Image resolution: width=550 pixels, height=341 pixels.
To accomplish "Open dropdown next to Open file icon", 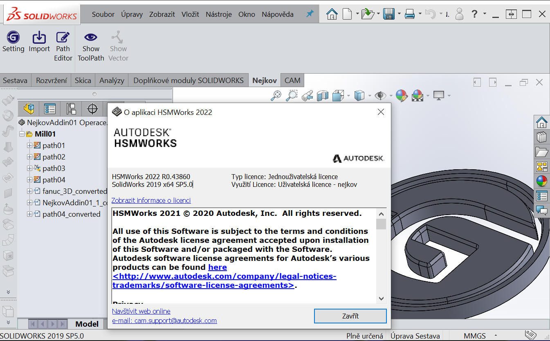I will point(378,14).
